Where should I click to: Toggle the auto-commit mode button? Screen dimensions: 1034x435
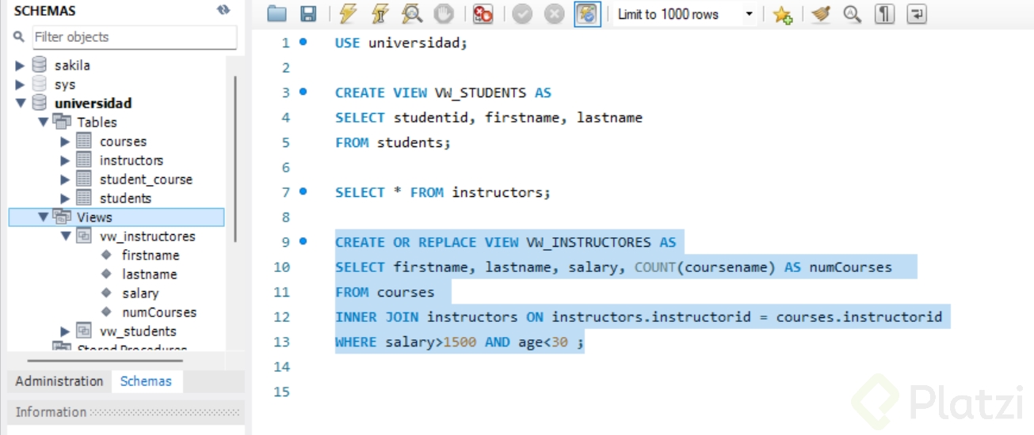point(587,14)
